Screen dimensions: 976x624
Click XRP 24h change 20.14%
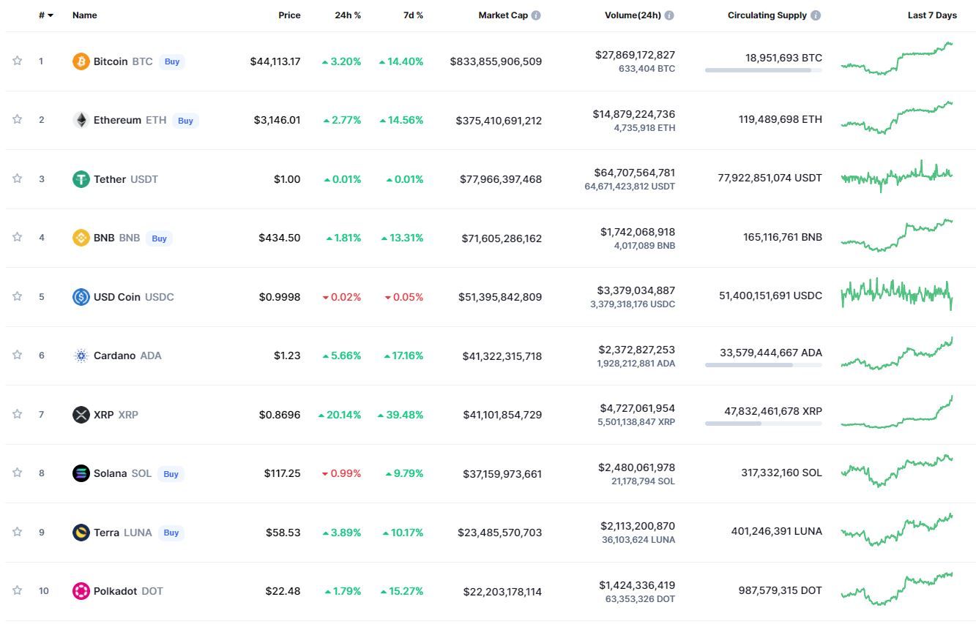340,415
